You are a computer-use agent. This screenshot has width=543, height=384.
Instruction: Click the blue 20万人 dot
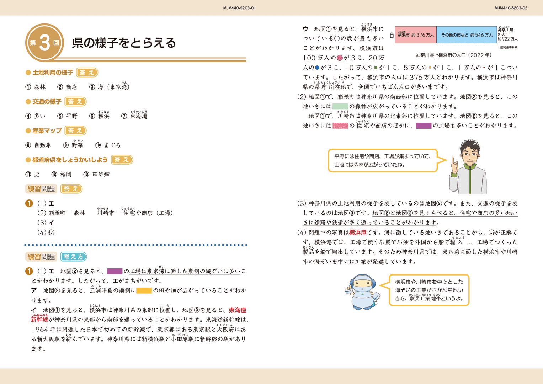click(x=317, y=68)
